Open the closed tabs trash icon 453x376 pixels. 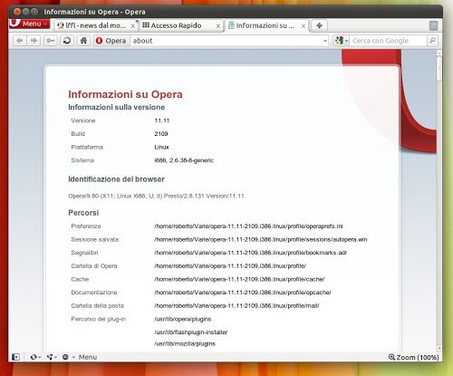433,25
